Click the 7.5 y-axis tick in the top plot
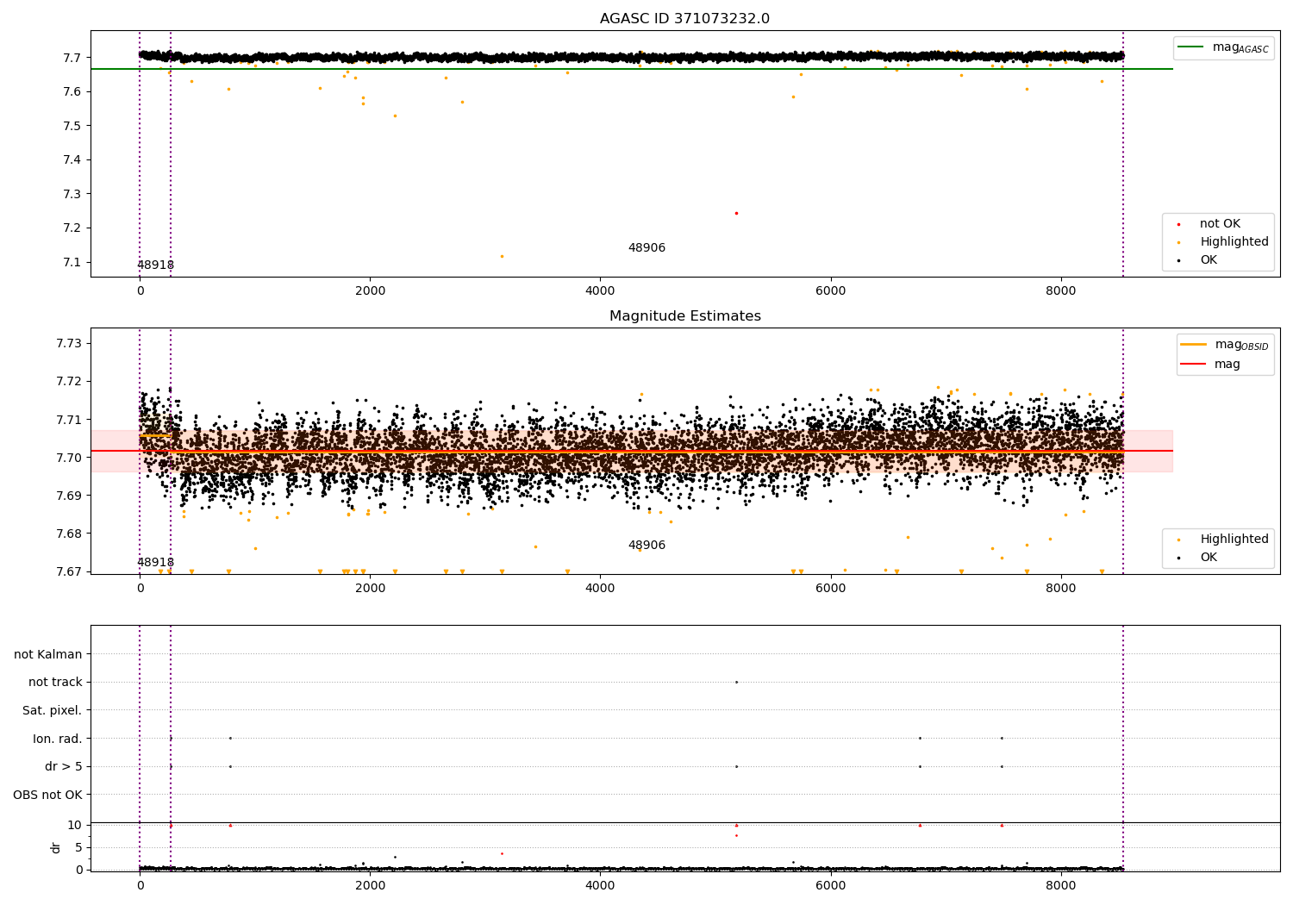 [x=72, y=126]
